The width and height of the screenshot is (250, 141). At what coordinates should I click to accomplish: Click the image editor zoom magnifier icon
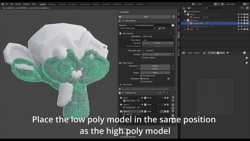[246, 58]
